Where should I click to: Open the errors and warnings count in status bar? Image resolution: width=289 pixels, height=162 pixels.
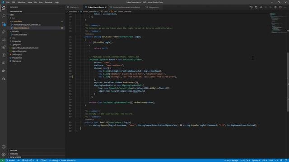coord(28,160)
